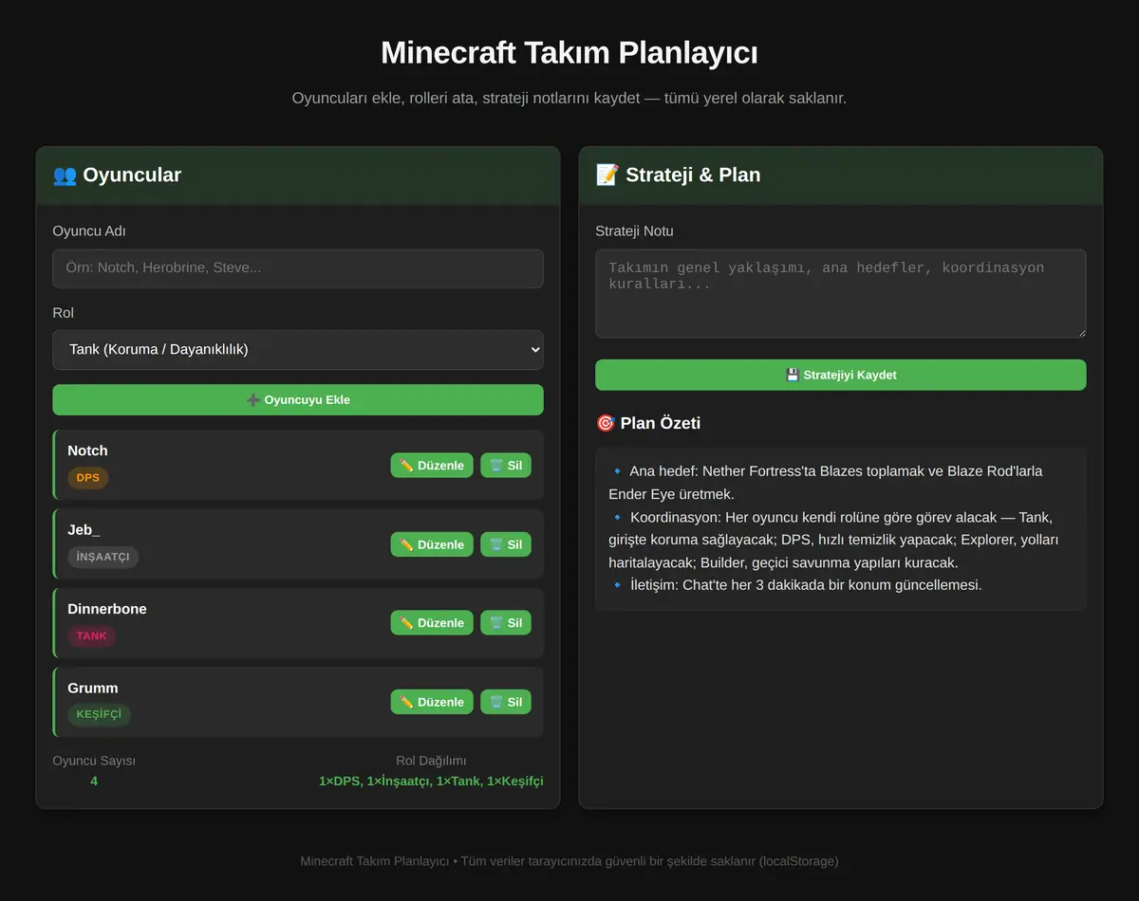Delete player Jeb_ with Sil
Image resolution: width=1139 pixels, height=901 pixels.
click(506, 544)
